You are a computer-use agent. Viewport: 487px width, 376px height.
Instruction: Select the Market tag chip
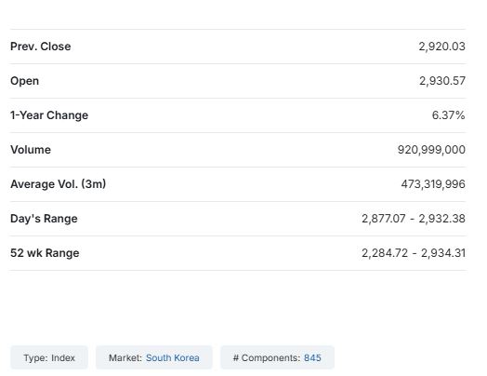[x=154, y=357]
